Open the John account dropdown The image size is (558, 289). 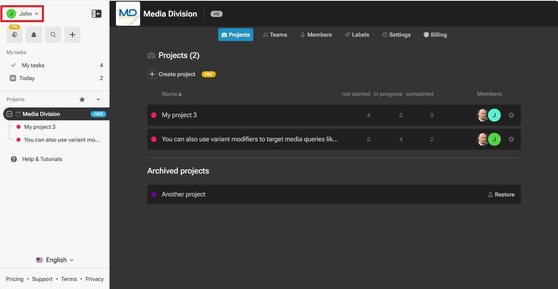[x=22, y=13]
